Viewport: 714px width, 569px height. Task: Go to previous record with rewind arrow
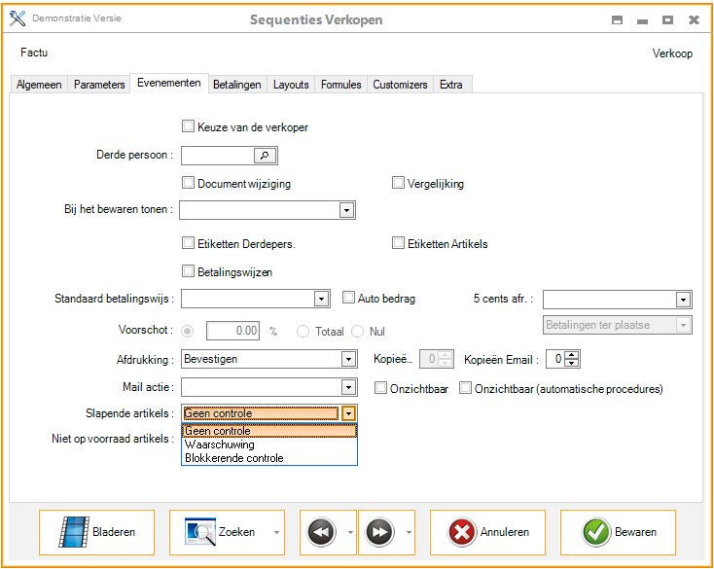click(321, 532)
